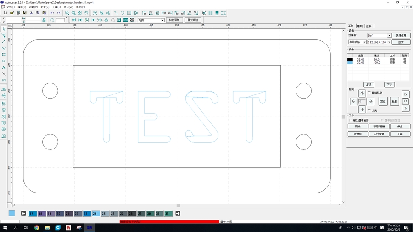413x232 pixels.
Task: Switch to the 陣列 tab
Action: pyautogui.click(x=359, y=26)
